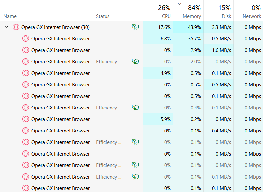263x192 pixels.
Task: Click the sort arrow above the Memory column
Action: click(x=179, y=4)
